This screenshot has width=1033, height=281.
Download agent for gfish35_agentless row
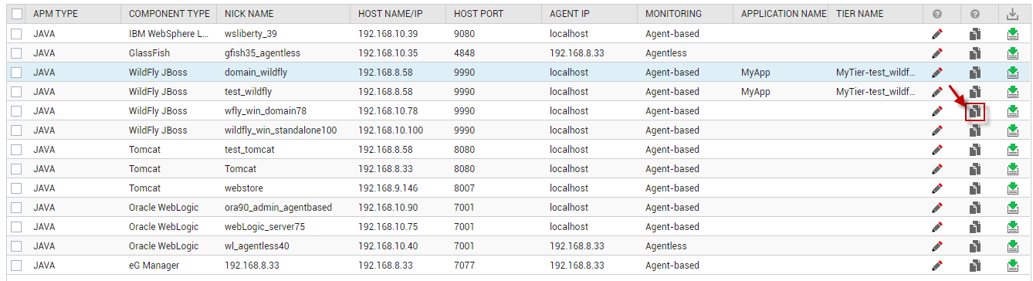1013,53
